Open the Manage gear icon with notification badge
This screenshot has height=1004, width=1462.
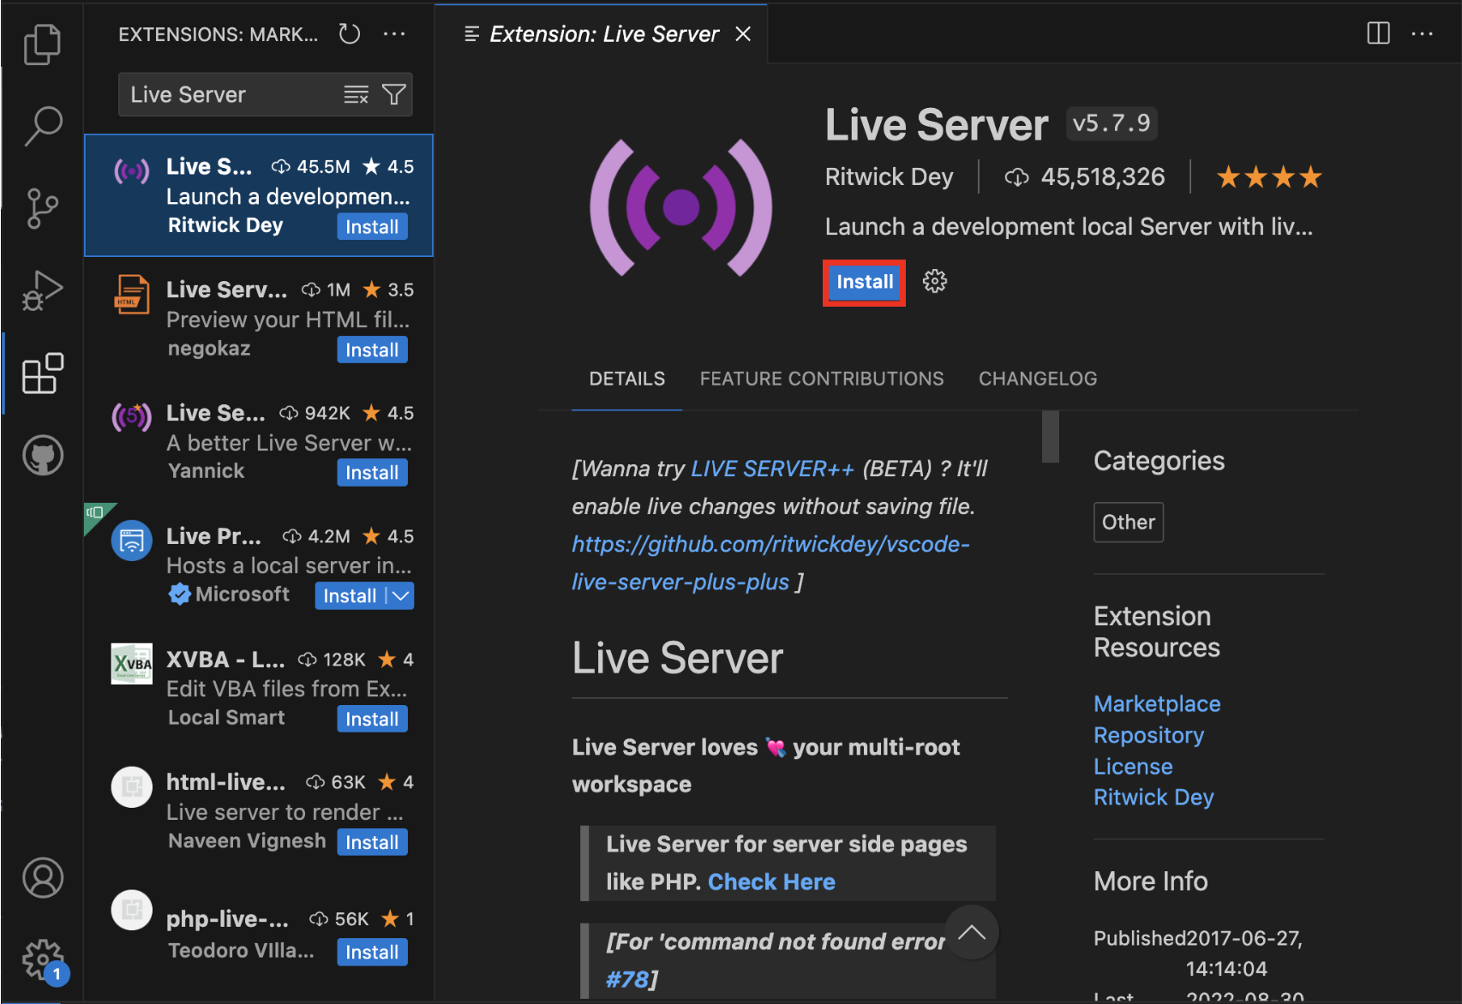tap(42, 960)
